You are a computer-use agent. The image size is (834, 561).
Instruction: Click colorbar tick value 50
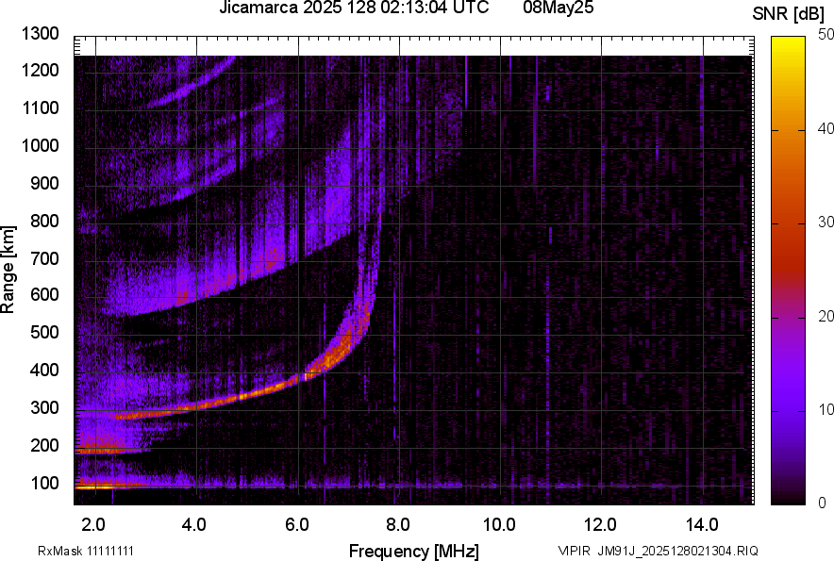826,35
